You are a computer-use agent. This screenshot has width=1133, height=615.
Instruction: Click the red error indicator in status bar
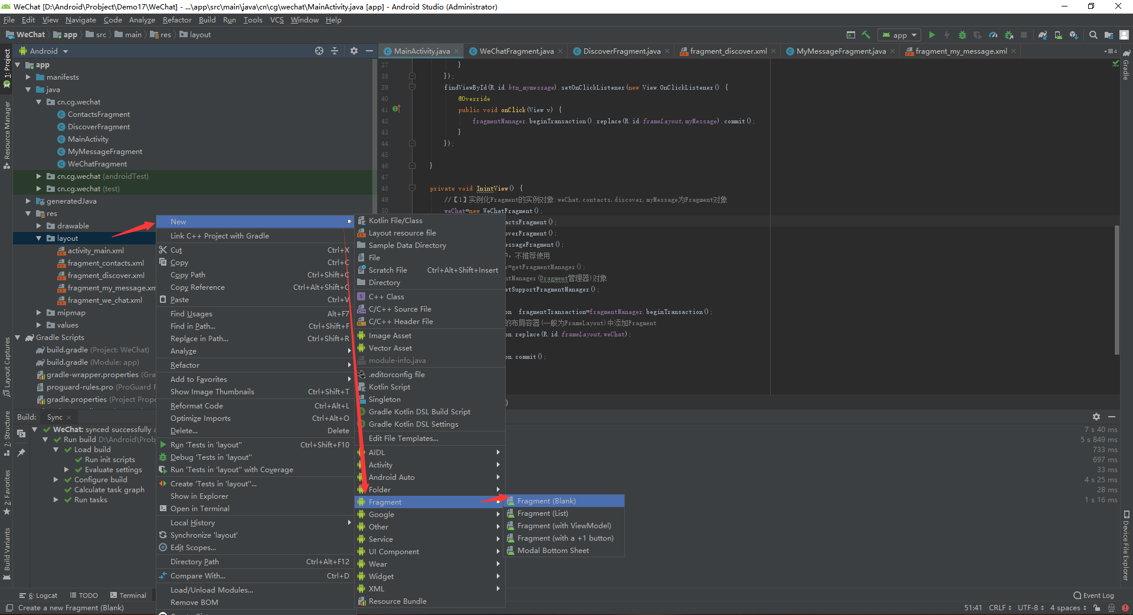[x=1125, y=608]
